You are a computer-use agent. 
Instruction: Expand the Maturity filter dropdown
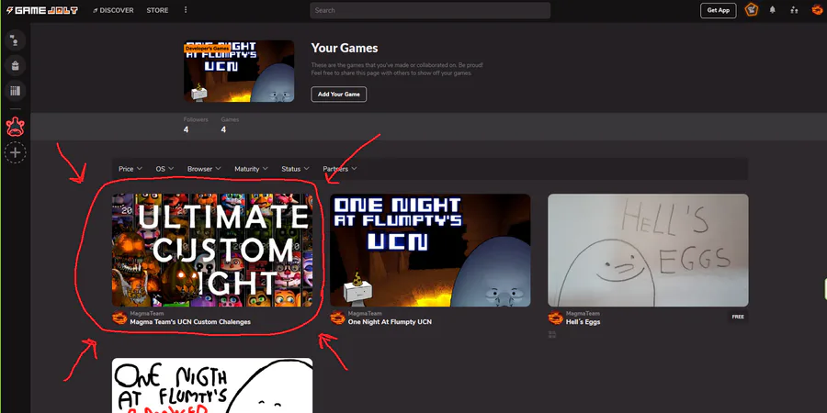click(251, 169)
